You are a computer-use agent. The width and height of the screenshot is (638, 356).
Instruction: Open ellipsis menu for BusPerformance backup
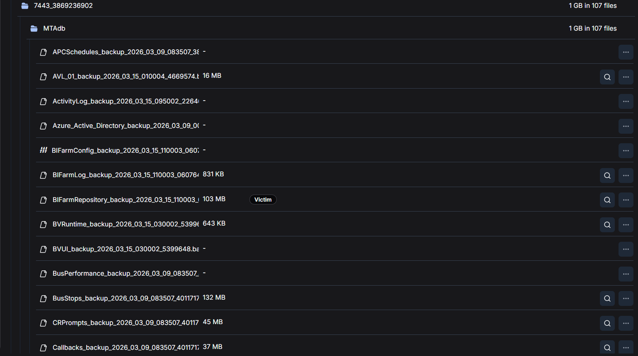point(626,274)
